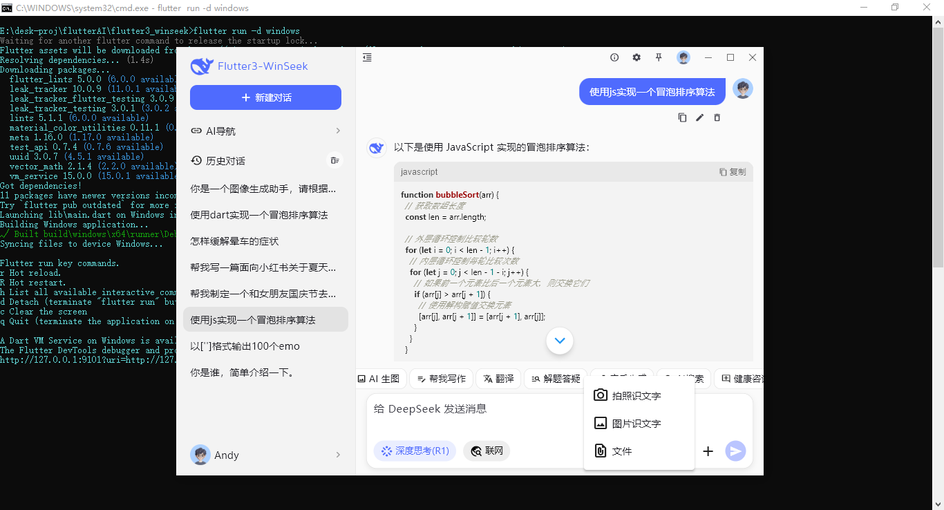Click the Andy avatar in sidebar footer
Screen dimensions: 944x510
(200, 455)
